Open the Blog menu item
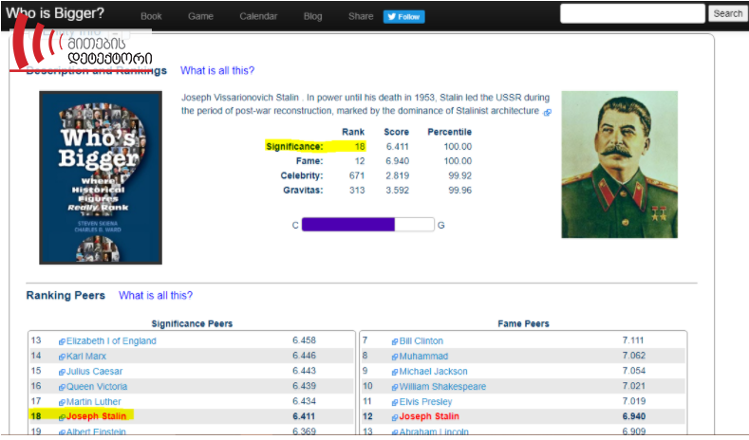 tap(312, 16)
